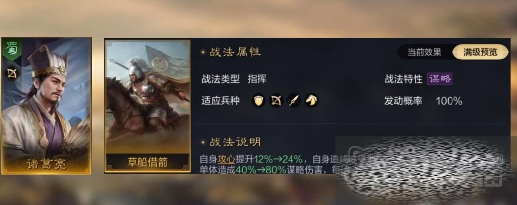Screen dimensions: 517x205
Task: Tap the 指挥 skill type value
Action: (257, 79)
